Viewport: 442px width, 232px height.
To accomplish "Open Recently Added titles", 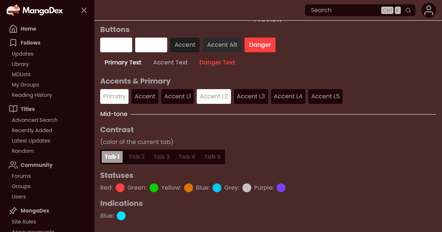I will 32,130.
